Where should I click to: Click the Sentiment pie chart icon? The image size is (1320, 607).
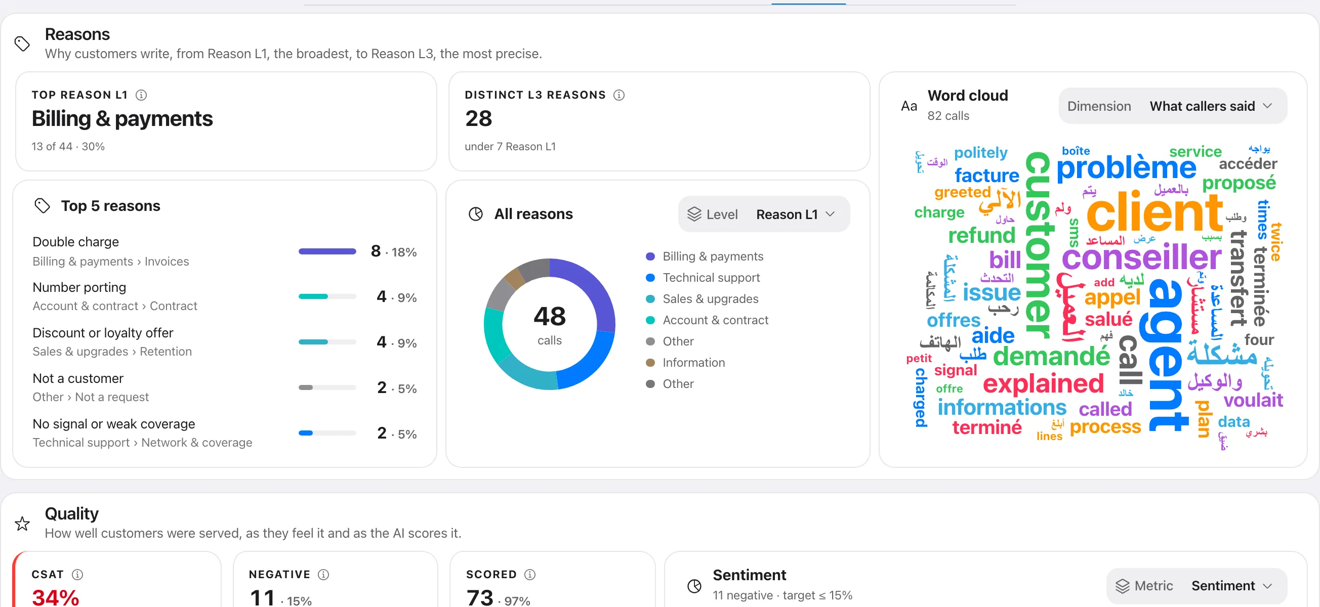[694, 585]
